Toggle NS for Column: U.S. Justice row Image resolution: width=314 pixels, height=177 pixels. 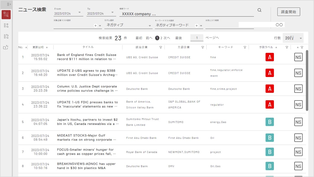pyautogui.click(x=299, y=89)
